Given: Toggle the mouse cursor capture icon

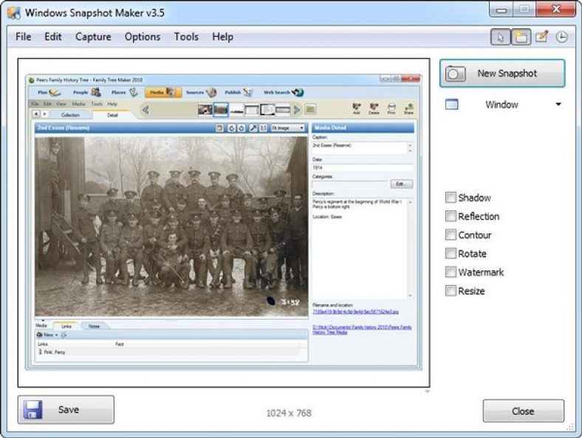Looking at the screenshot, I should pyautogui.click(x=501, y=37).
